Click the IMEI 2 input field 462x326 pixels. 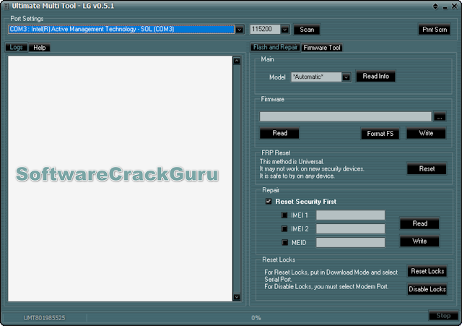[350, 228]
